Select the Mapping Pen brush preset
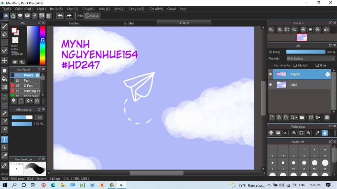The height and width of the screenshot is (189, 337). (x=25, y=91)
